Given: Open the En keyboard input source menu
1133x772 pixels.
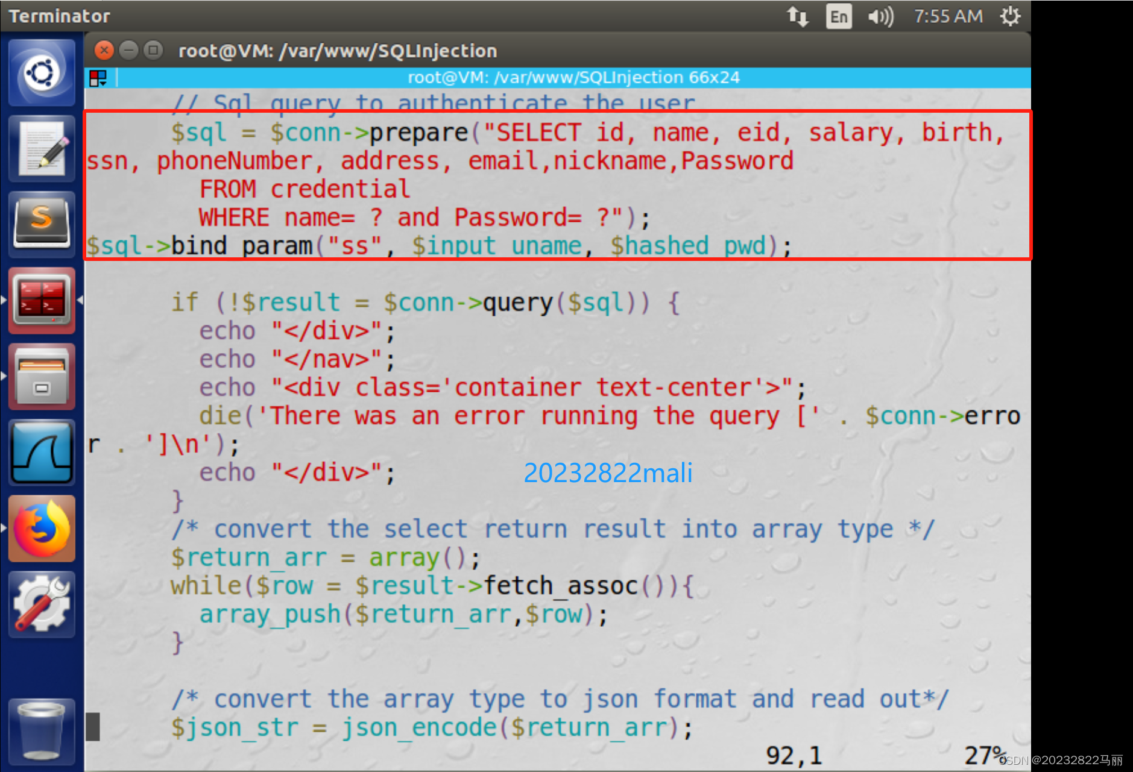Looking at the screenshot, I should [839, 16].
